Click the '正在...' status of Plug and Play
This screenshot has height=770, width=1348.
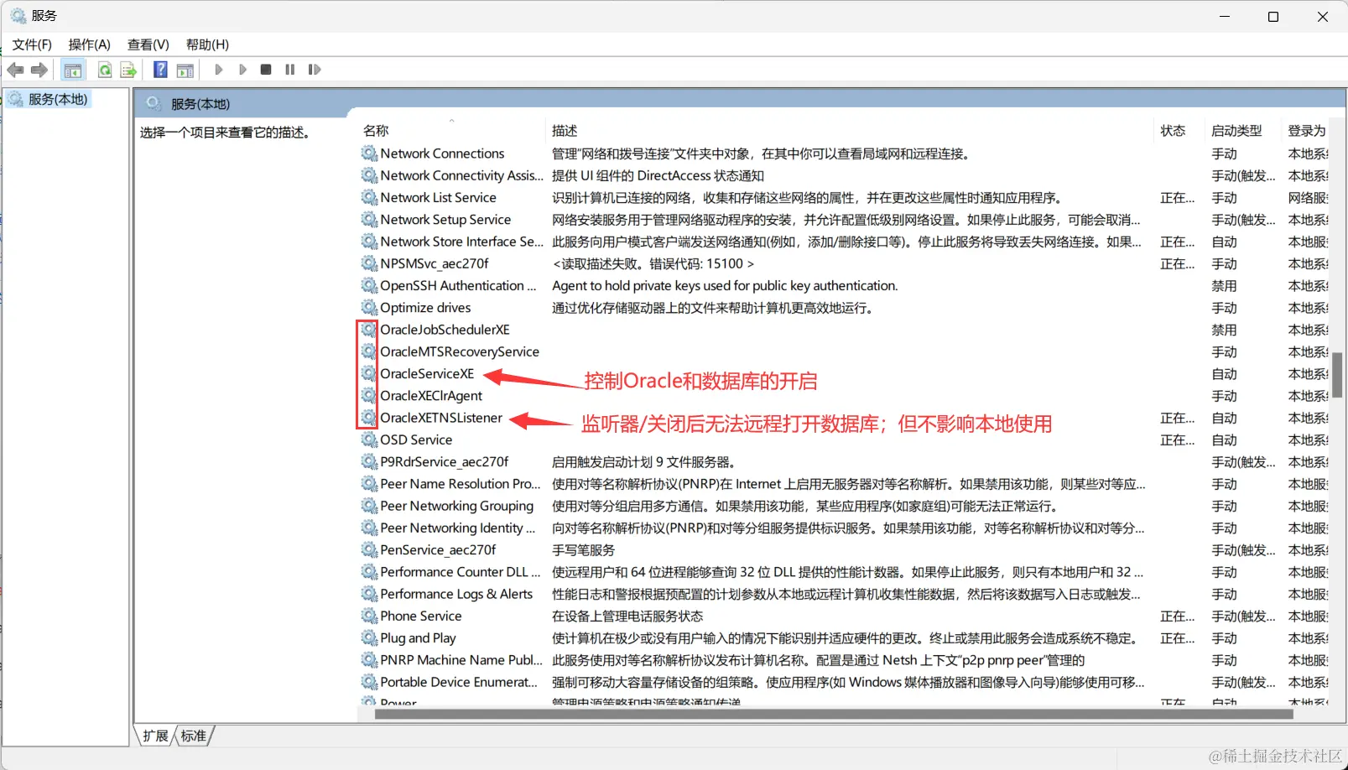1177,637
